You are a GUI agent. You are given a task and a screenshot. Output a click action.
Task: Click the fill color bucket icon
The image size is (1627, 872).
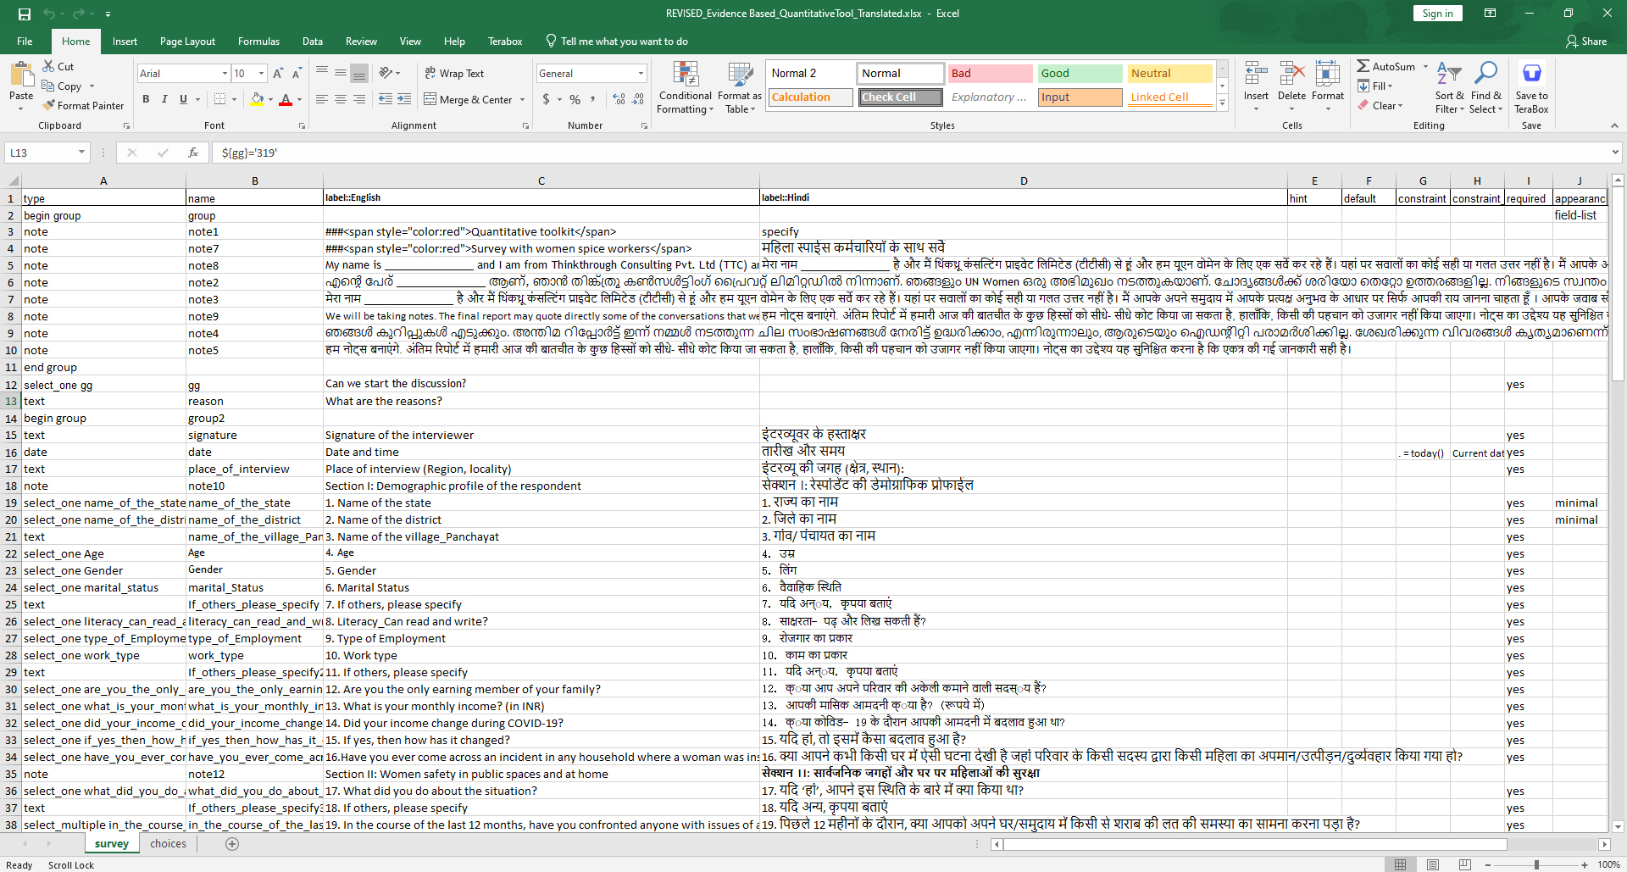(257, 99)
